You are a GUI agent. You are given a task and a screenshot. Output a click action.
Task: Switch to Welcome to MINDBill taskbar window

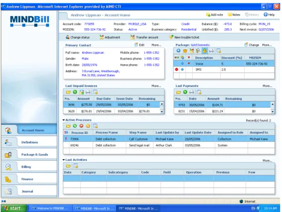tap(50, 209)
